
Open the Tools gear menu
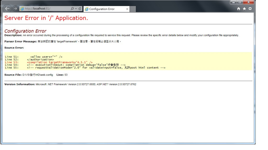(x=250, y=9)
